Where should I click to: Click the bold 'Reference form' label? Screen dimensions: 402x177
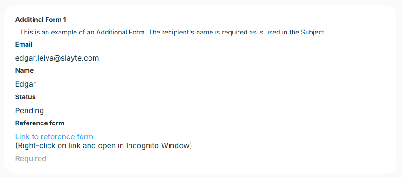[40, 123]
